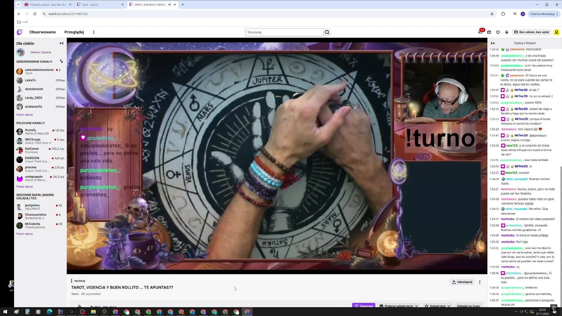This screenshot has height=316, width=562.
Task: Open the user avatar menu in Twitch
Action: click(556, 32)
